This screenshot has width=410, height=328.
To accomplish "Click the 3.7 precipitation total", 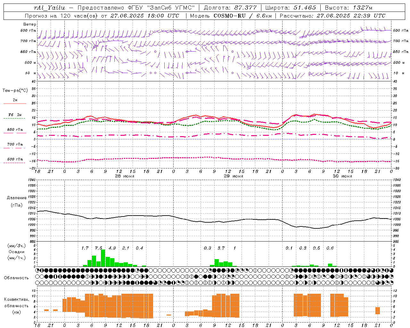I will 221,248.
